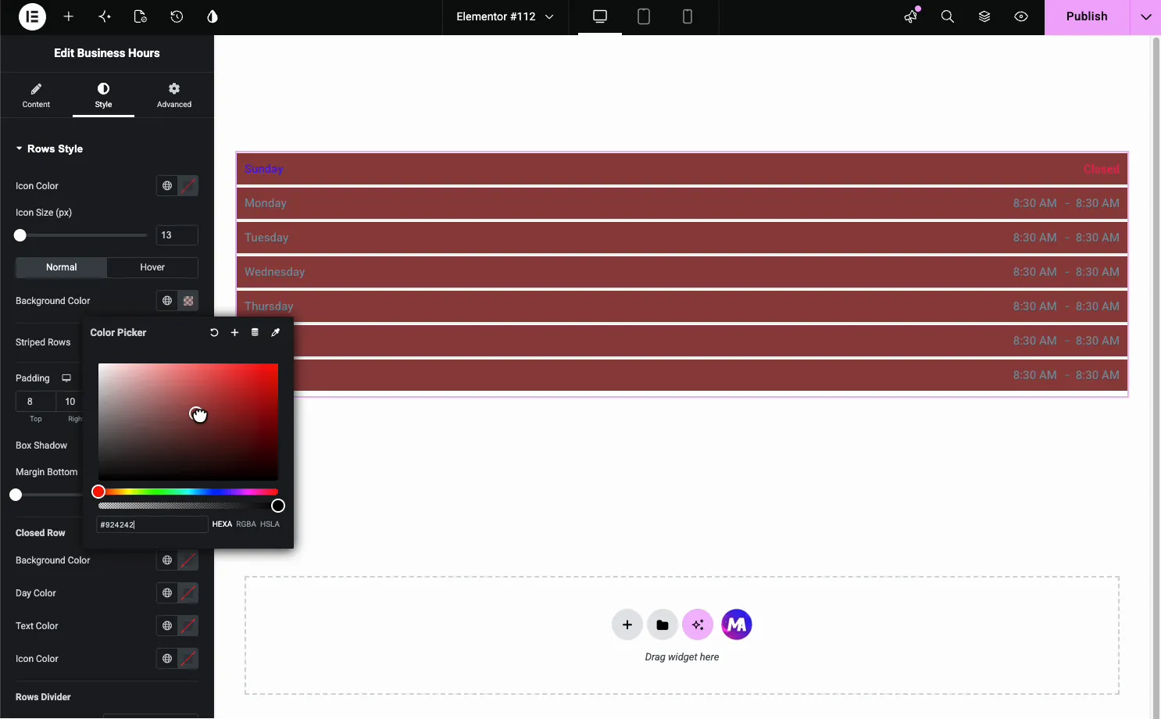Open the Elementor #112 document dropdown

[x=505, y=16]
